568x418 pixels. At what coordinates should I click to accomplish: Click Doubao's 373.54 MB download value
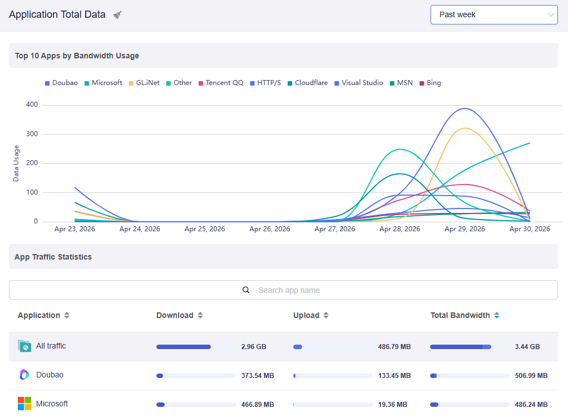258,376
